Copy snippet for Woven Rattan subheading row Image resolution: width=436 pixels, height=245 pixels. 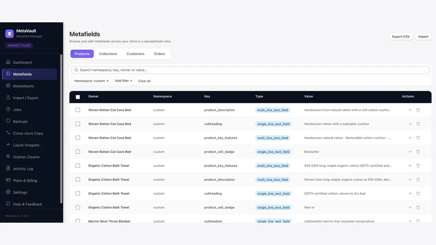point(410,124)
